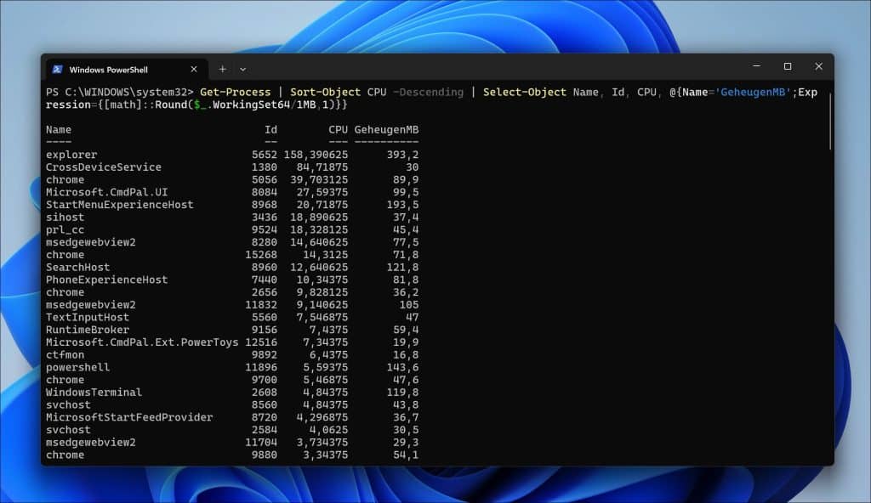871x503 pixels.
Task: Click chrome row with Id 5056
Action: (232, 180)
